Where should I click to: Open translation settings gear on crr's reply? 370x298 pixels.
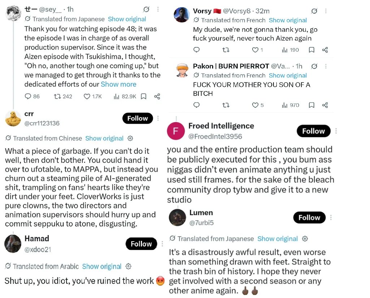[130, 139]
